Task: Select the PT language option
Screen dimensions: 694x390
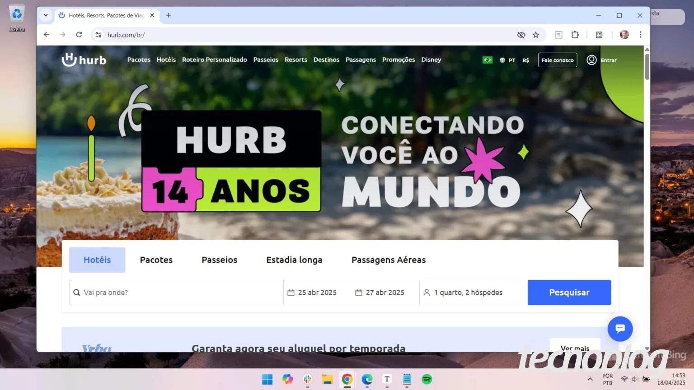Action: (507, 60)
